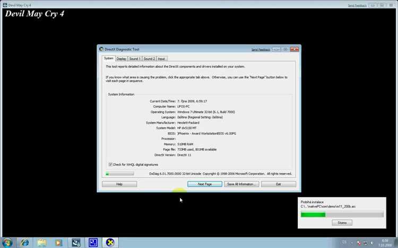Viewport: 398px width, 248px height.
Task: Switch to the Display tab
Action: [122, 59]
